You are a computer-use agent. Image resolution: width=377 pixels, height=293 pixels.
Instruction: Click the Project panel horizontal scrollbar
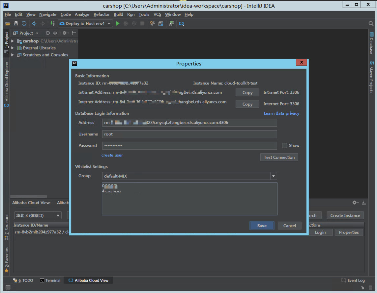tap(28, 197)
